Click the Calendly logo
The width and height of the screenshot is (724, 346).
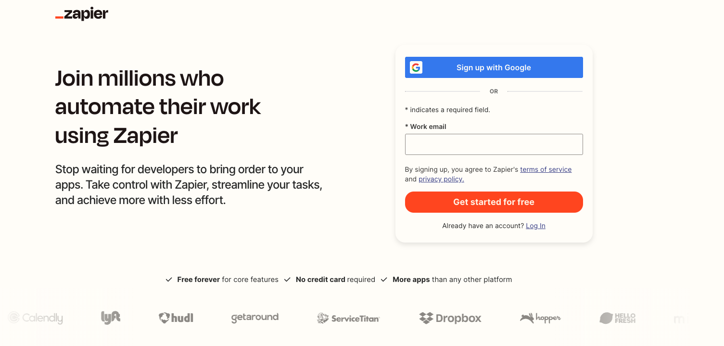[36, 318]
